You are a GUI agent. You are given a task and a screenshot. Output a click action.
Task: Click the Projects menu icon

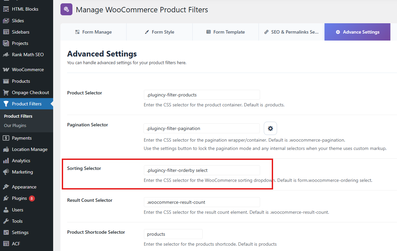pos(6,43)
